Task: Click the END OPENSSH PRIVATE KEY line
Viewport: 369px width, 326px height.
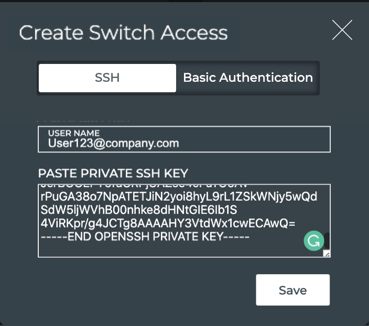Action: [144, 237]
